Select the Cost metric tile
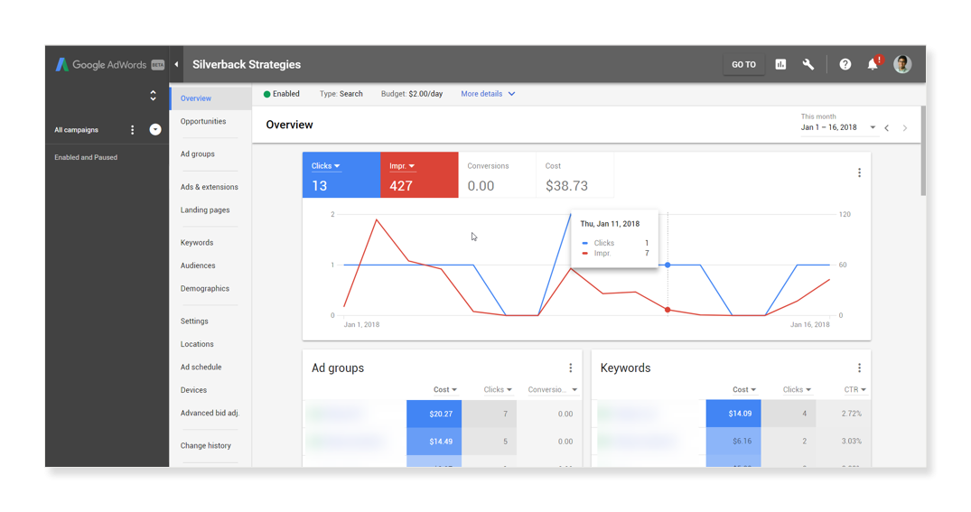Viewport: 971px width, 512px height. point(574,175)
